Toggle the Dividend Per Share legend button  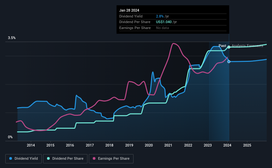coord(65,159)
